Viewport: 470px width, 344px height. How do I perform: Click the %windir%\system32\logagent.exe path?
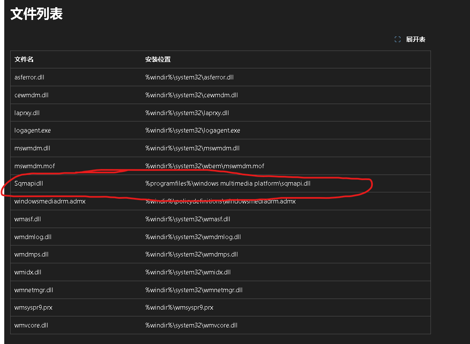coord(193,130)
